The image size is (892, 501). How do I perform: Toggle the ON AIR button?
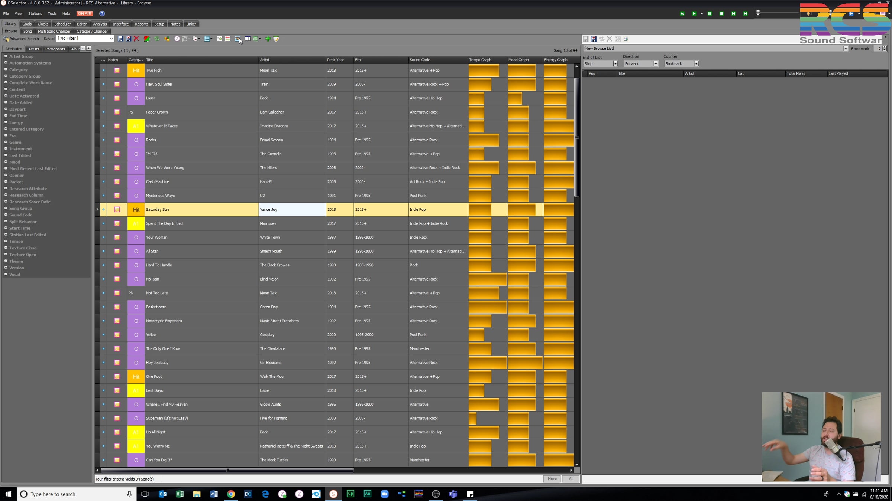pyautogui.click(x=84, y=13)
